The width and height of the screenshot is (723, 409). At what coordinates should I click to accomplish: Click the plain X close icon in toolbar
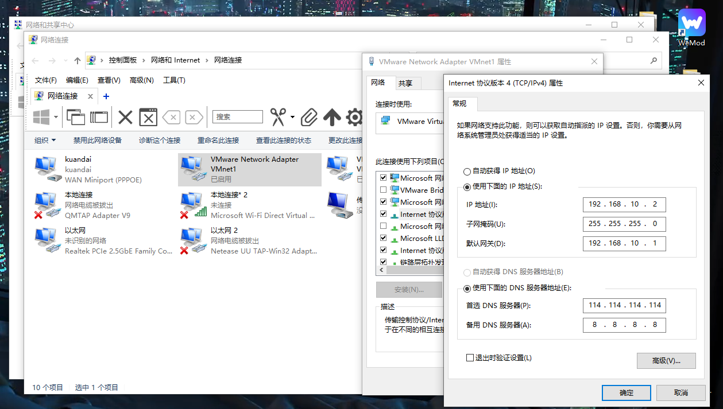[x=125, y=118]
